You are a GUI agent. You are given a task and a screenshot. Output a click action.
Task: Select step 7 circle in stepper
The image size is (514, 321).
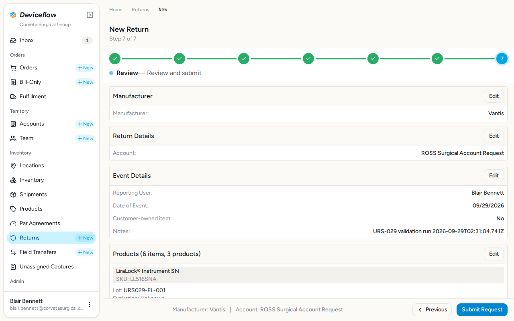click(x=502, y=59)
